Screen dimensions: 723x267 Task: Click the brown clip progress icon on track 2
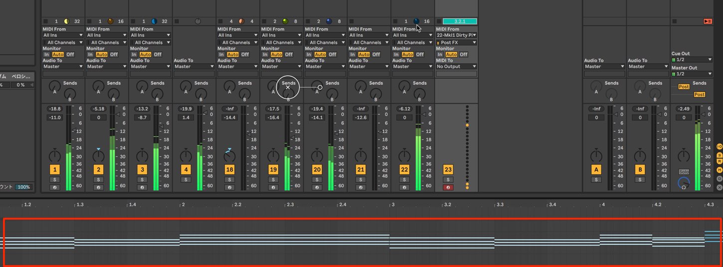(x=110, y=21)
